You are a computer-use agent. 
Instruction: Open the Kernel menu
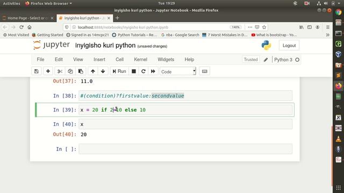(x=140, y=60)
